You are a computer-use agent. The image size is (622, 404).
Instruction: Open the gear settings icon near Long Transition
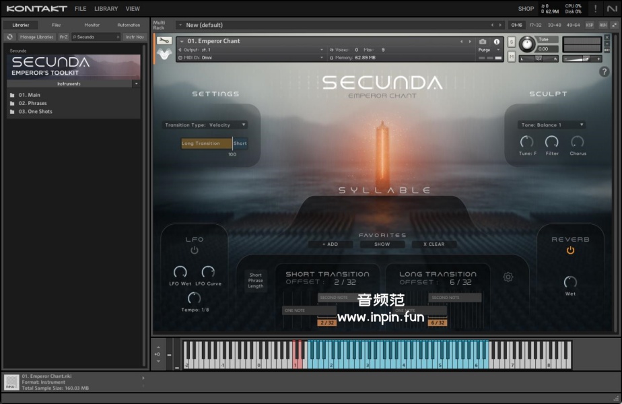pyautogui.click(x=508, y=277)
